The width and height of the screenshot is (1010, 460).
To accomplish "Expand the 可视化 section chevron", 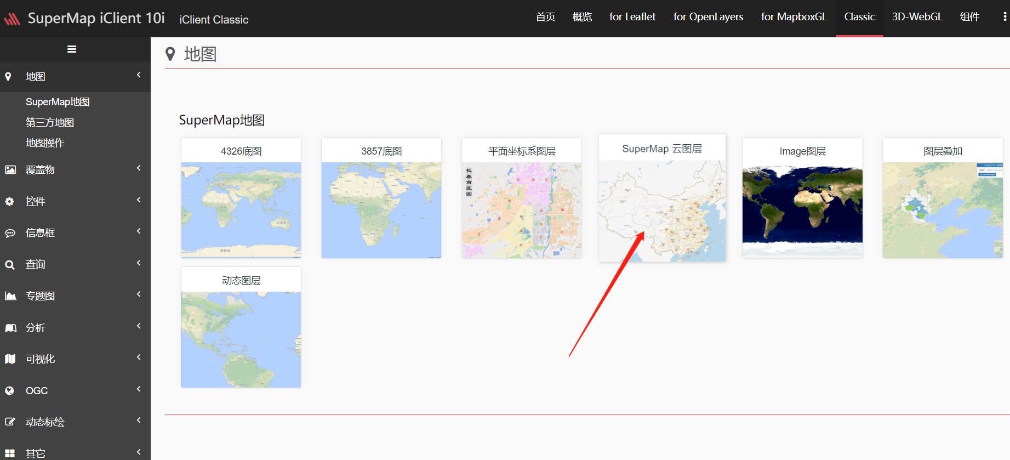I will click(x=139, y=357).
